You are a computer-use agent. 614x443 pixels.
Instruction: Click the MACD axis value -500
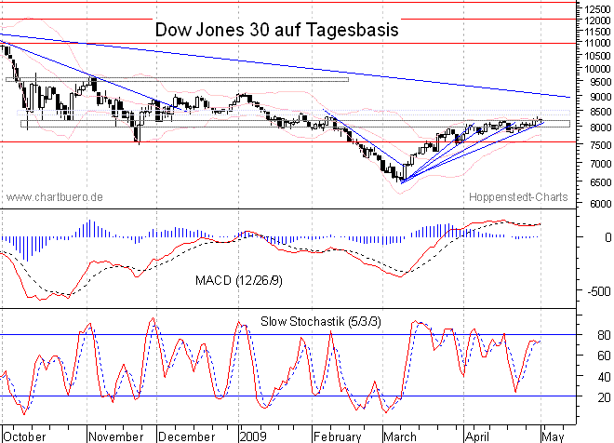[599, 291]
